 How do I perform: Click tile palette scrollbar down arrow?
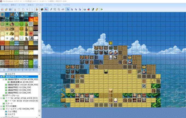(x=39, y=67)
